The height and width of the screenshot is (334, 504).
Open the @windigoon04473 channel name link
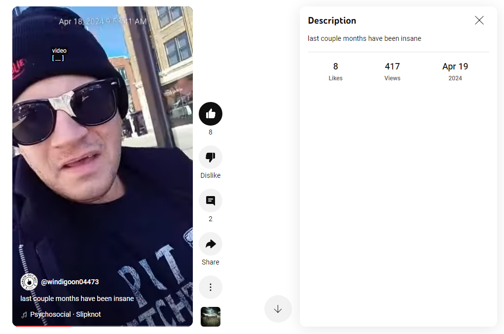click(x=70, y=282)
